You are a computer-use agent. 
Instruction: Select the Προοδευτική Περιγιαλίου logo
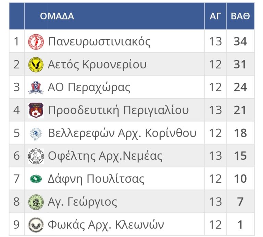pyautogui.click(x=36, y=110)
